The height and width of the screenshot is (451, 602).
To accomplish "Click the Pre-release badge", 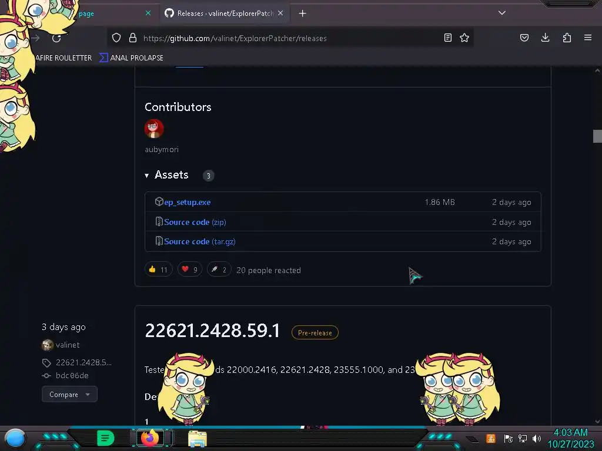I will (x=315, y=332).
